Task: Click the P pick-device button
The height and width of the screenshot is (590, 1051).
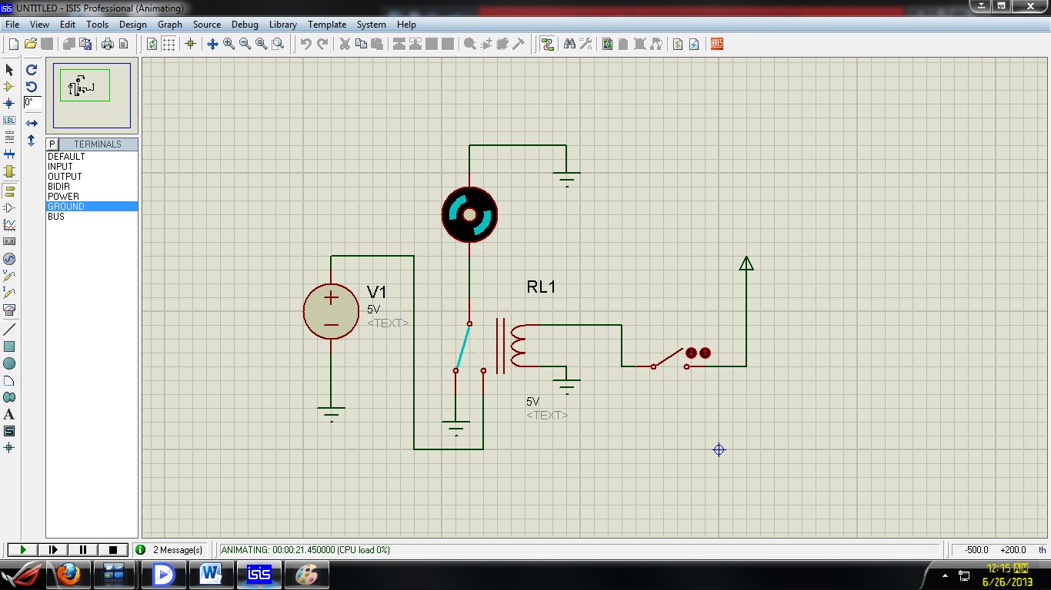Action: (51, 144)
